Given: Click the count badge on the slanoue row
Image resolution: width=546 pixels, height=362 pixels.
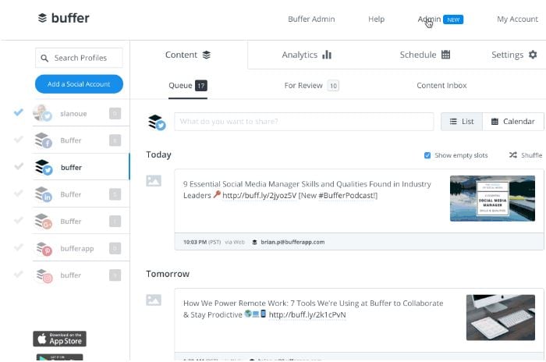Looking at the screenshot, I should [x=115, y=114].
